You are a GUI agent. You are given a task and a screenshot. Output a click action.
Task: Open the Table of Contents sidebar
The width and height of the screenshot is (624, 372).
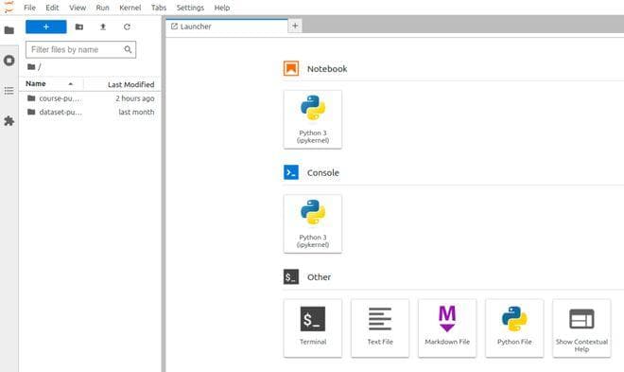tap(9, 91)
